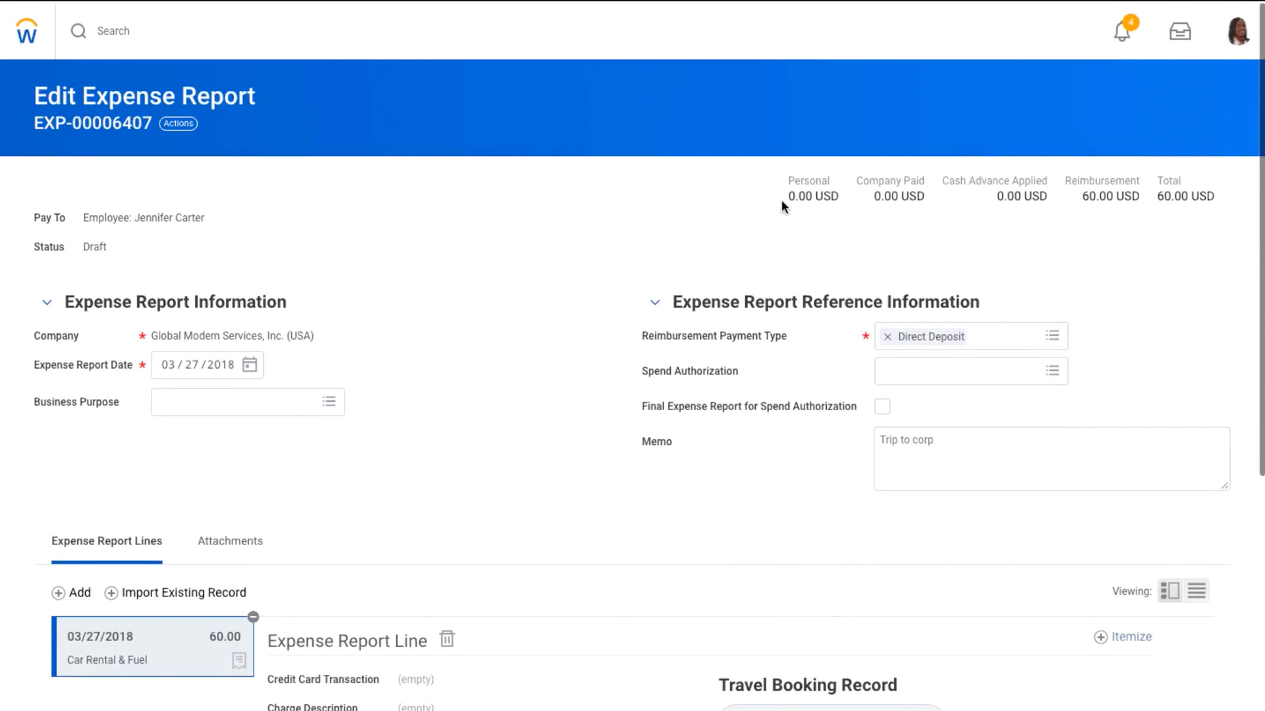Collapse Expense Report Reference Information section

[655, 302]
